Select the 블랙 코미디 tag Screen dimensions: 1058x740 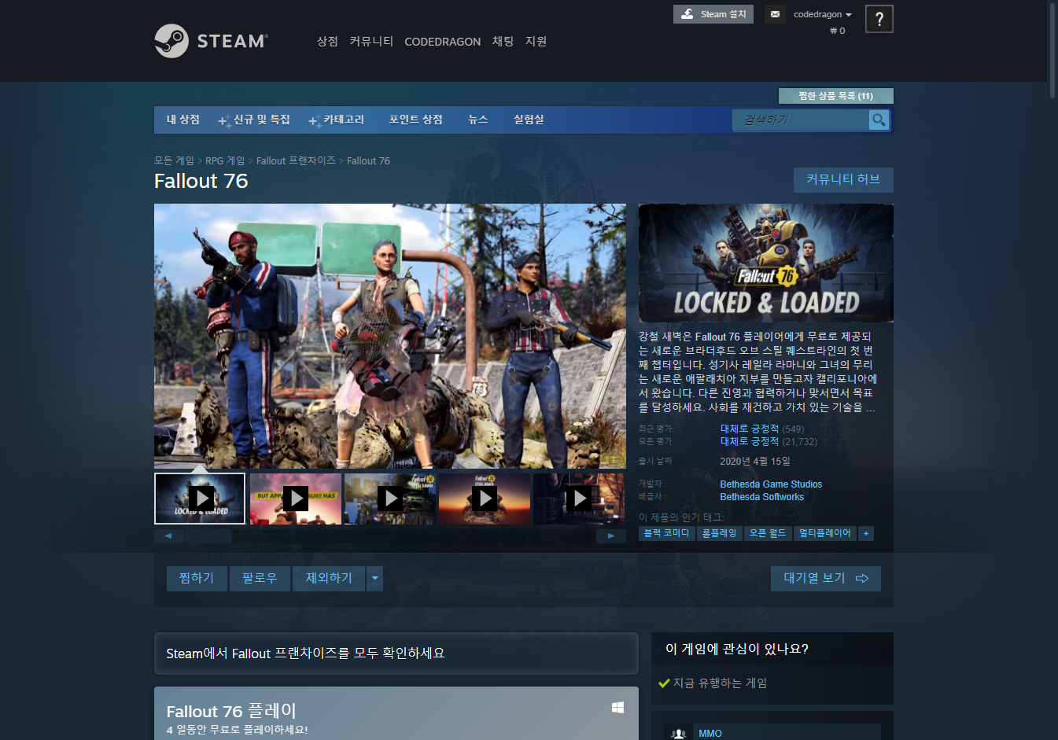click(666, 533)
